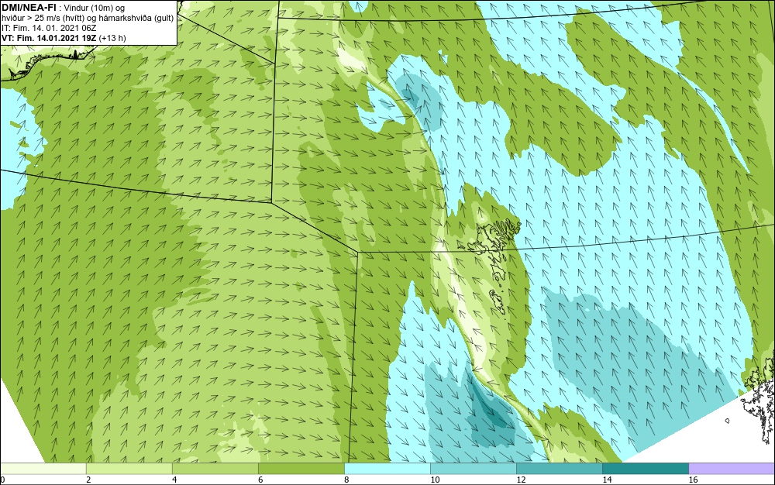Click the scale label '16' under the legend
Viewport: 775px width, 485px height.
click(x=693, y=480)
